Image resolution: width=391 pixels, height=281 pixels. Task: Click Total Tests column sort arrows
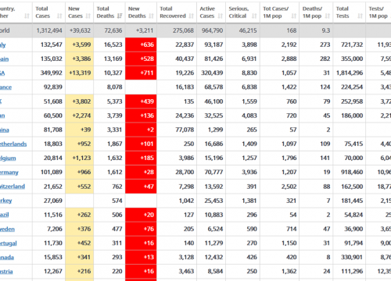point(361,16)
